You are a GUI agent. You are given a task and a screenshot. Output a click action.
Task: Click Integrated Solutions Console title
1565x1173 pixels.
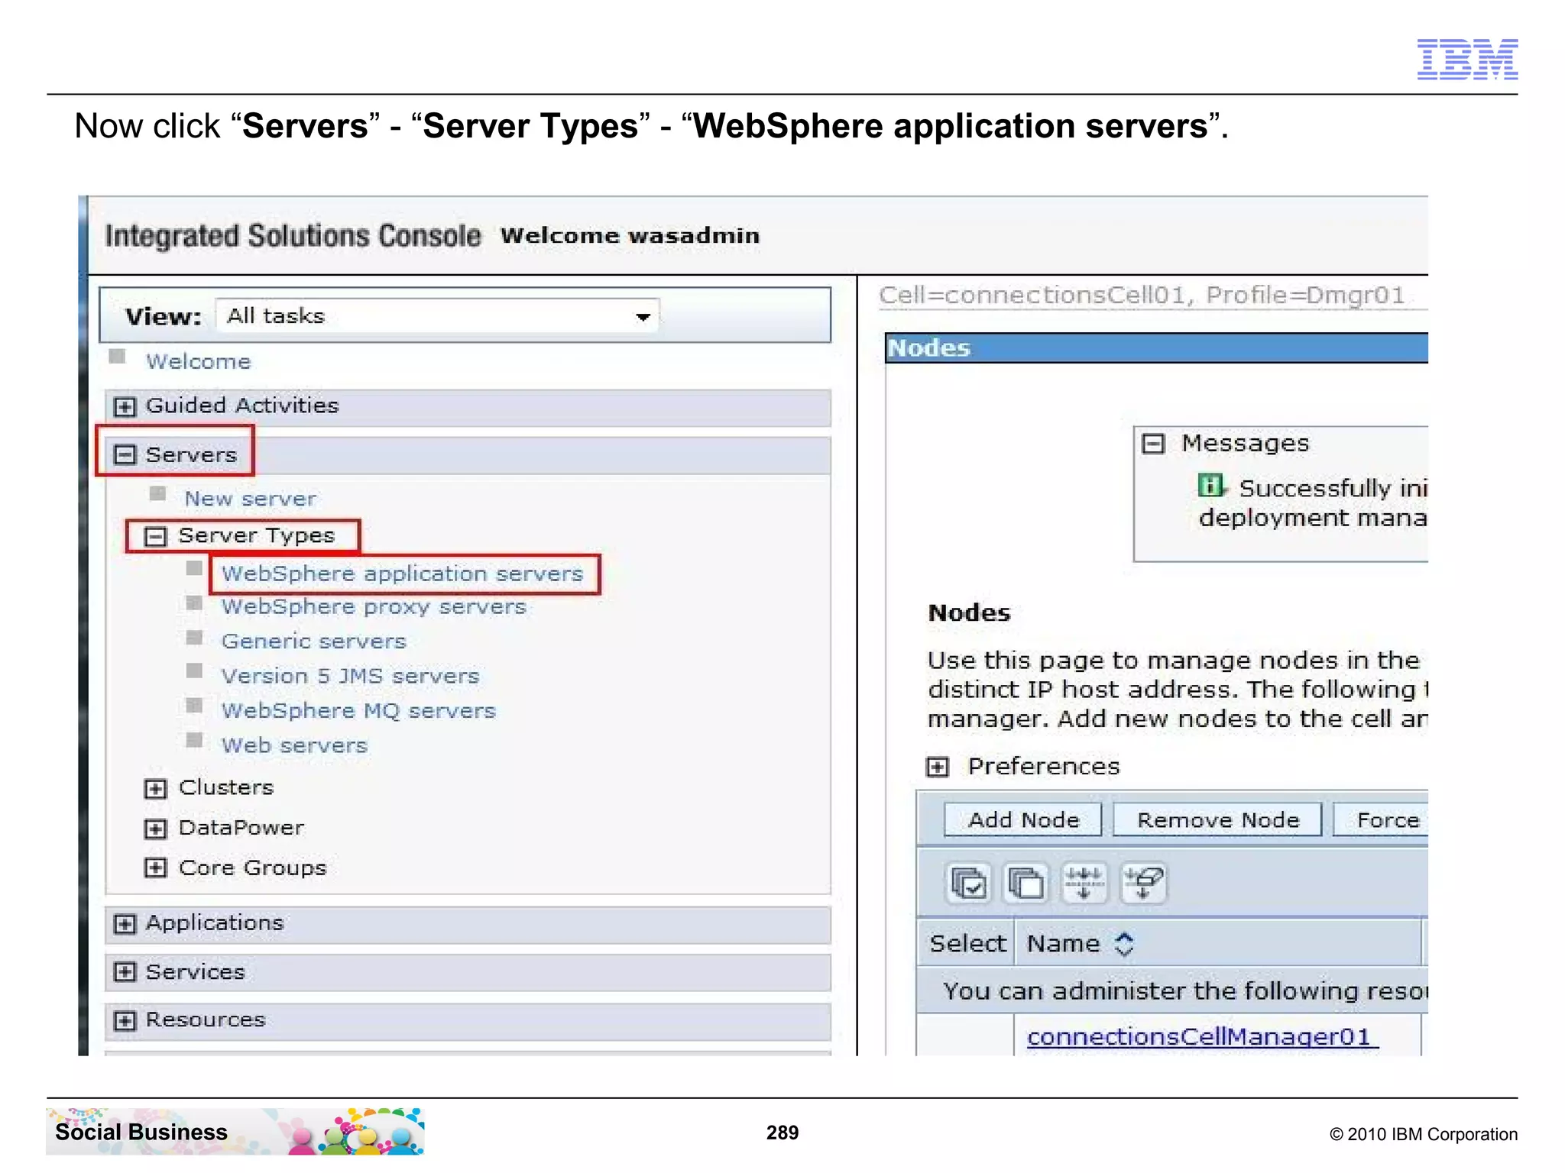(x=293, y=236)
